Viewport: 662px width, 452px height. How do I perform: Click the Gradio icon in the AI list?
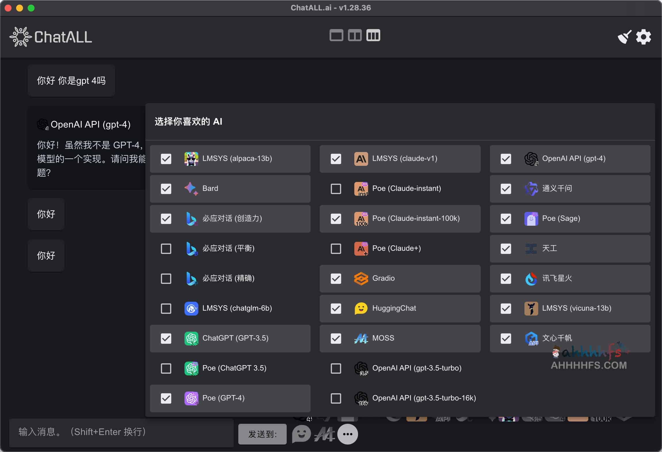coord(361,278)
